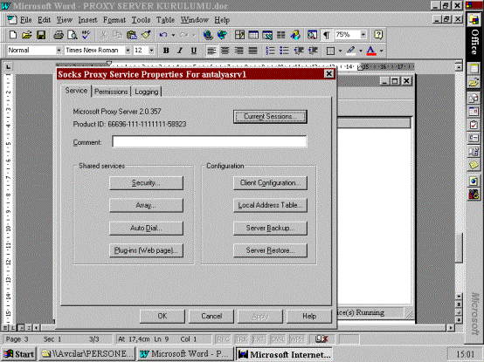Screen dimensions: 484x362
Task: Click the Current Sessions button
Action: tap(270, 117)
